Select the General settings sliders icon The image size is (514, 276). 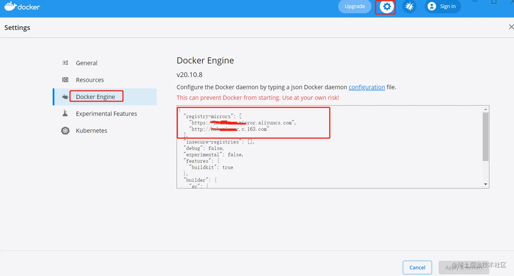(65, 63)
